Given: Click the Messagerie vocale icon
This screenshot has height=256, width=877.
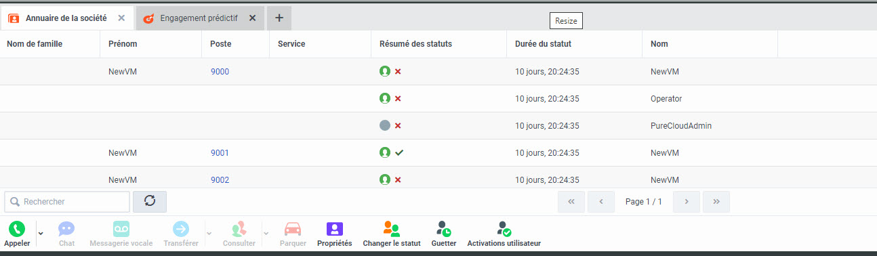Looking at the screenshot, I should pyautogui.click(x=121, y=229).
